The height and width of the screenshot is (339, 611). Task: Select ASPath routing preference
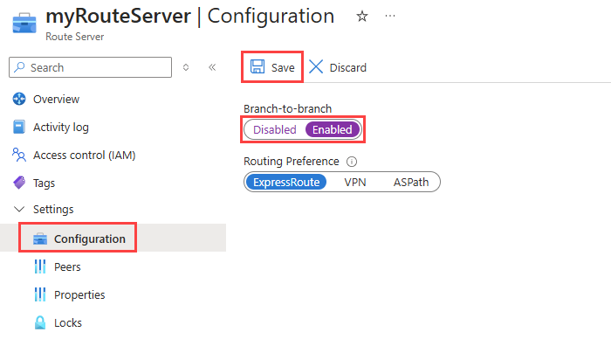411,183
